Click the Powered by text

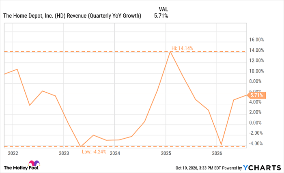[232, 168]
